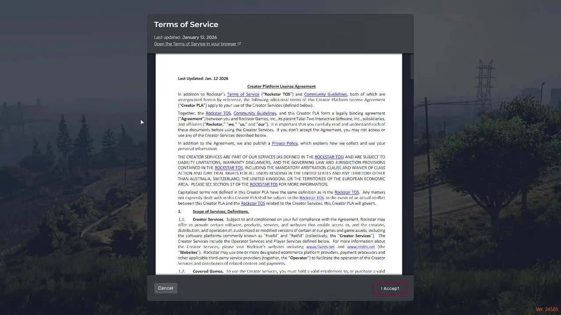Visit the www.redm.net link
Image resolution: width=561 pixels, height=315 pixels.
pos(361,247)
